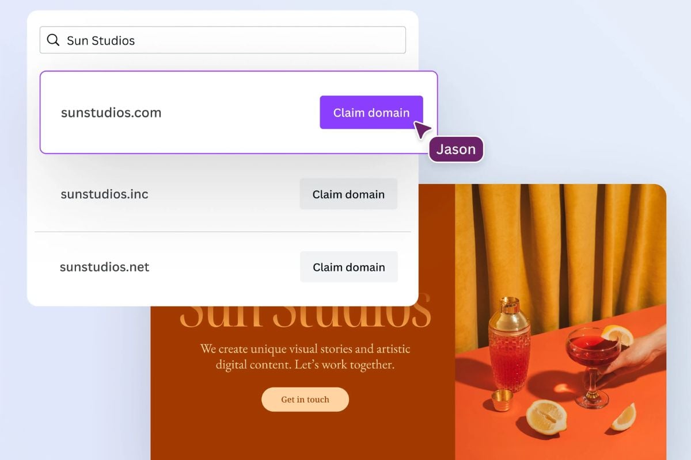
Task: Claim the sunstudios.net domain
Action: (x=349, y=267)
